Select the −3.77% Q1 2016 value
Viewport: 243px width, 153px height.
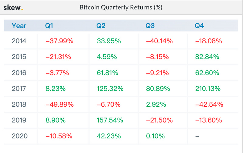(57, 73)
